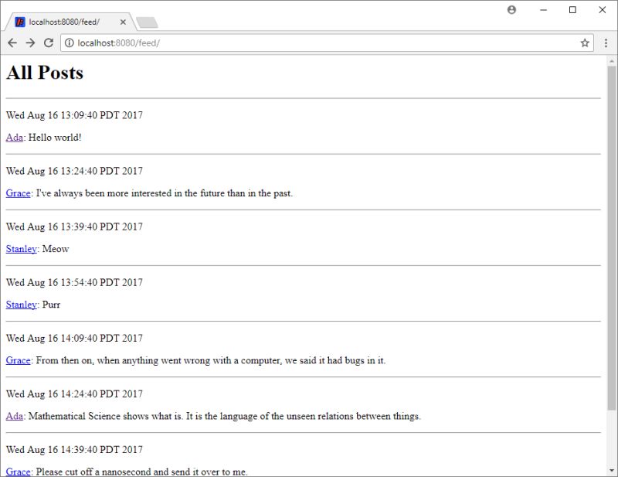Click the browser profile person icon
This screenshot has width=618, height=477.
pos(511,10)
